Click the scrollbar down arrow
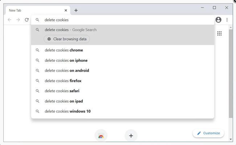 231,139
